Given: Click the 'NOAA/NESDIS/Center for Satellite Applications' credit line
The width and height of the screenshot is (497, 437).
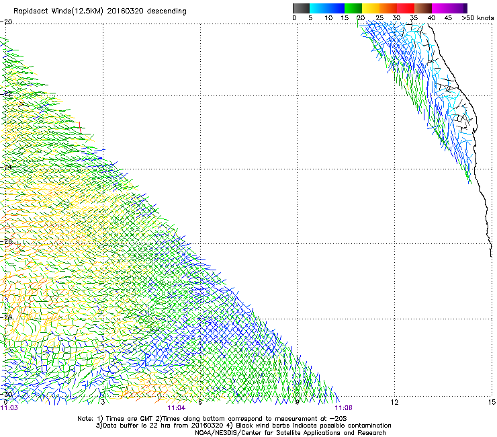Looking at the screenshot, I should (x=290, y=433).
